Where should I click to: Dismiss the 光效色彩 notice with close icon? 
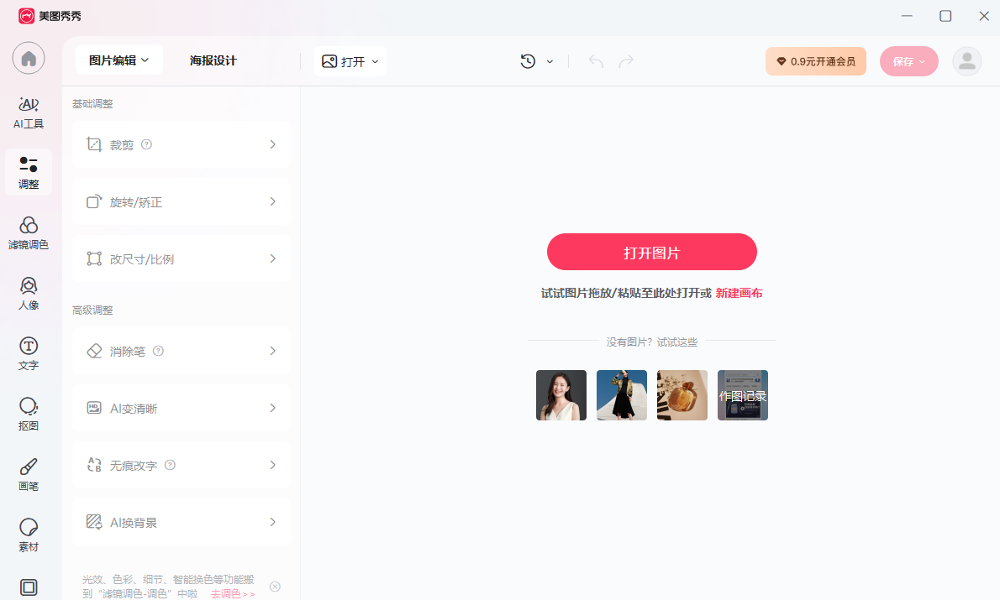[x=275, y=586]
